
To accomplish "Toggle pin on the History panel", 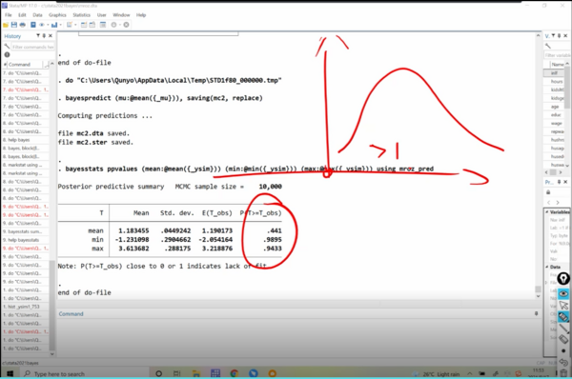I will (44, 36).
